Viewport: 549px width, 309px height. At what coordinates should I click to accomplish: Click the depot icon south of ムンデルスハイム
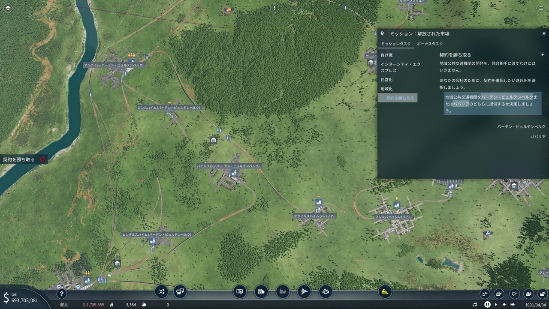(117, 263)
